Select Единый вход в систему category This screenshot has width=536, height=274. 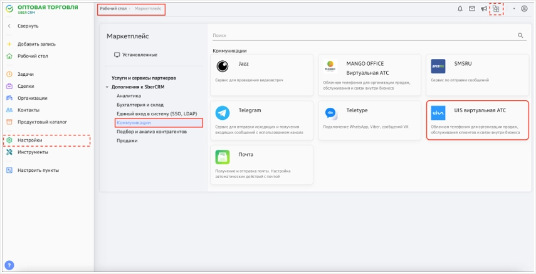(x=157, y=113)
